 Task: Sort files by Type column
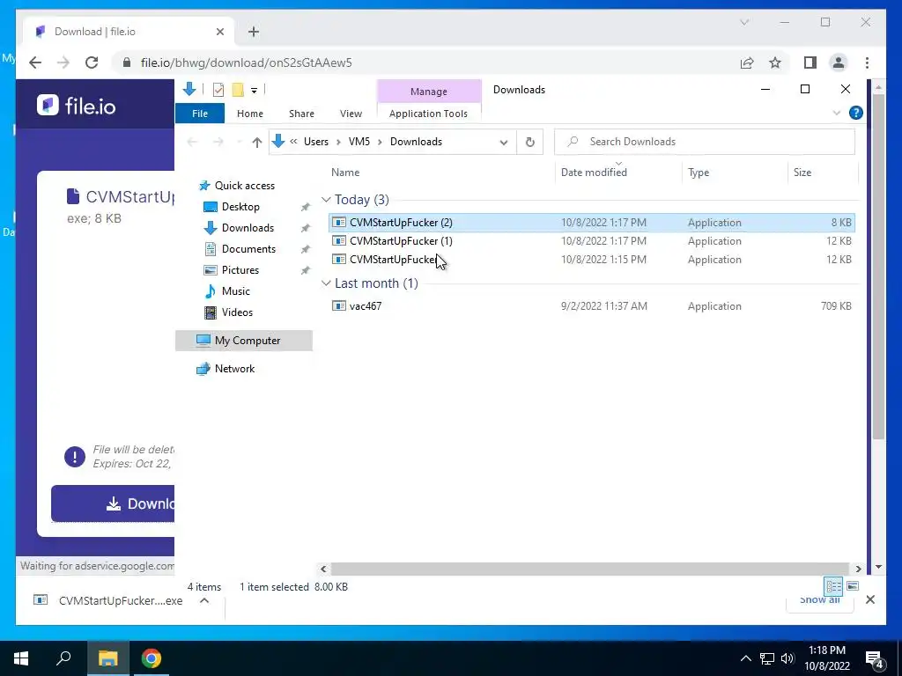point(699,173)
